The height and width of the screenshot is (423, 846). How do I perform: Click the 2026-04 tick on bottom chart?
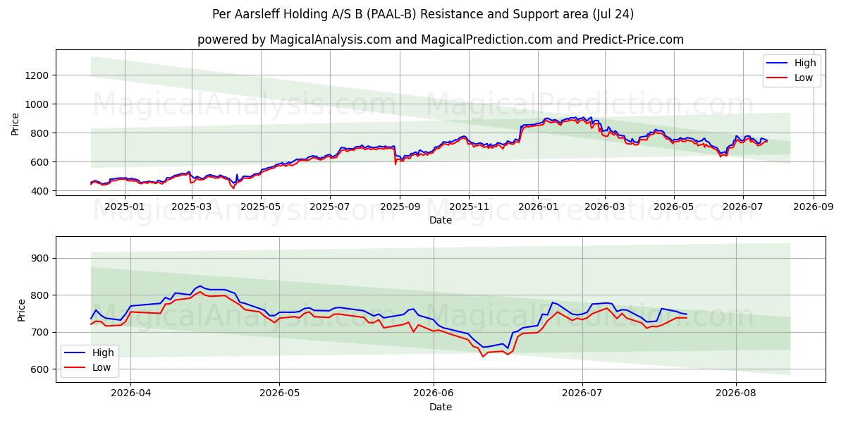pos(131,393)
